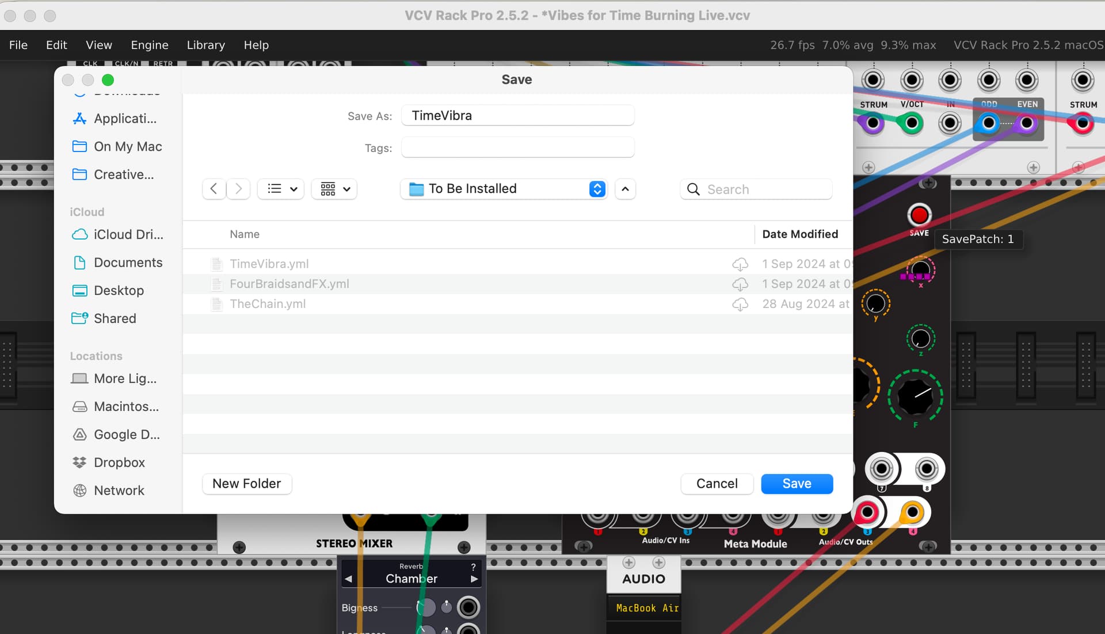Select the TimeVibra.yml file row
Image resolution: width=1105 pixels, height=634 pixels.
click(x=518, y=264)
